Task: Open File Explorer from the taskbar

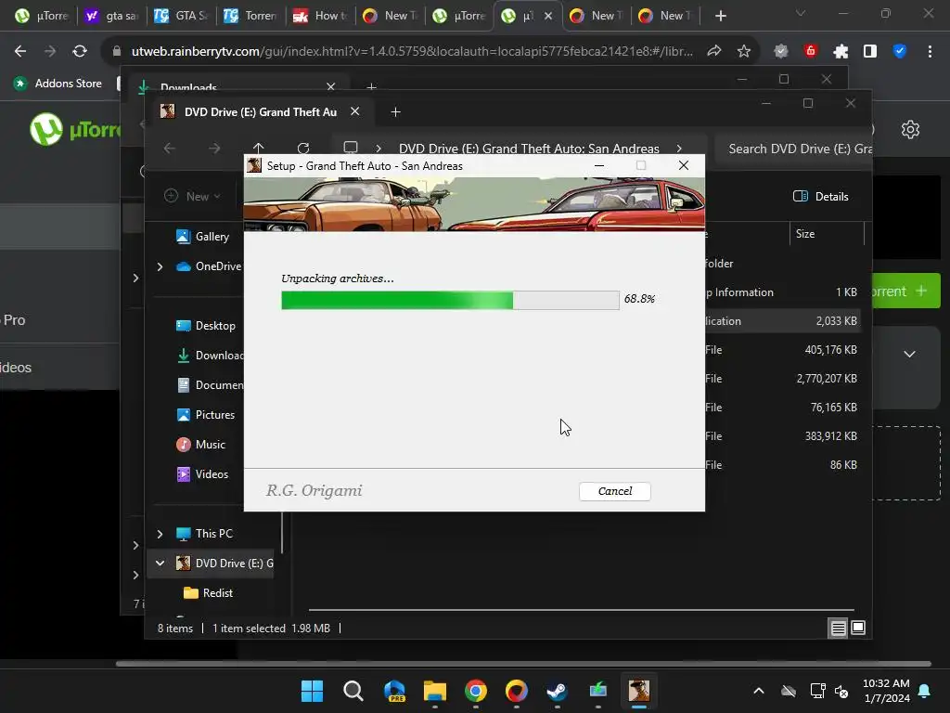Action: pyautogui.click(x=434, y=691)
